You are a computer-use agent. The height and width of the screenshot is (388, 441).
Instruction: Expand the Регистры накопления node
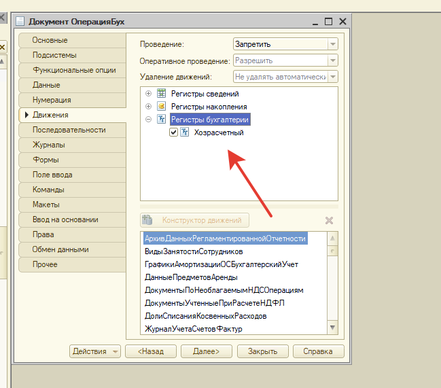[x=149, y=106]
